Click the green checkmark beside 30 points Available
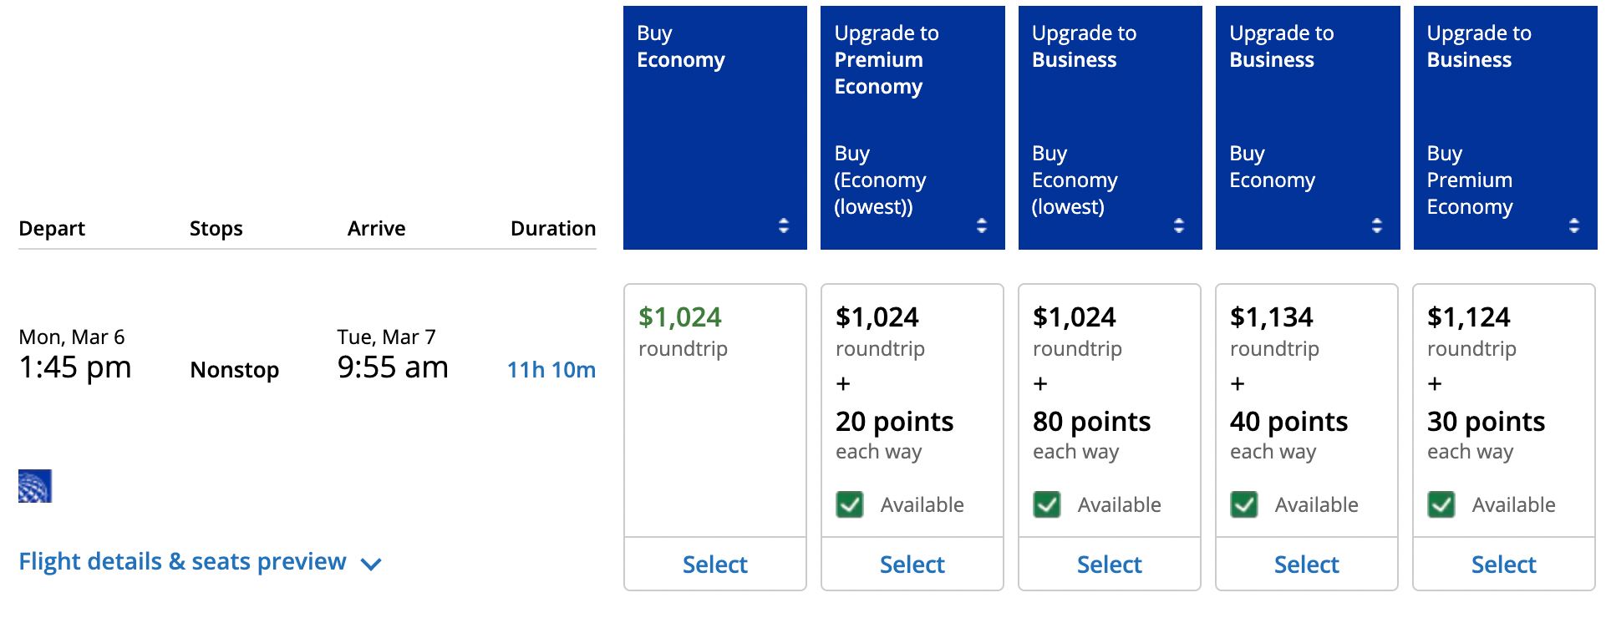 pos(1441,504)
